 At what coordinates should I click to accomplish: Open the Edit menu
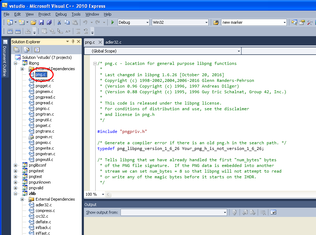tap(17, 14)
